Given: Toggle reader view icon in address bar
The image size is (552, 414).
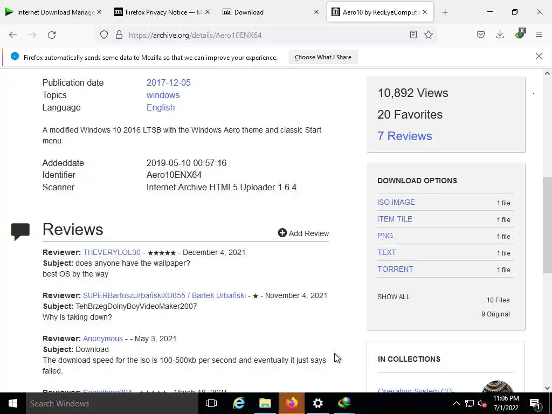Looking at the screenshot, I should pyautogui.click(x=413, y=35).
